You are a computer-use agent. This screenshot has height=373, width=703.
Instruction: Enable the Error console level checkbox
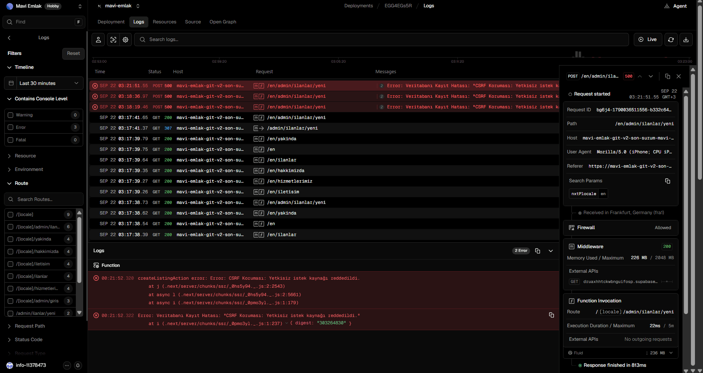[11, 127]
